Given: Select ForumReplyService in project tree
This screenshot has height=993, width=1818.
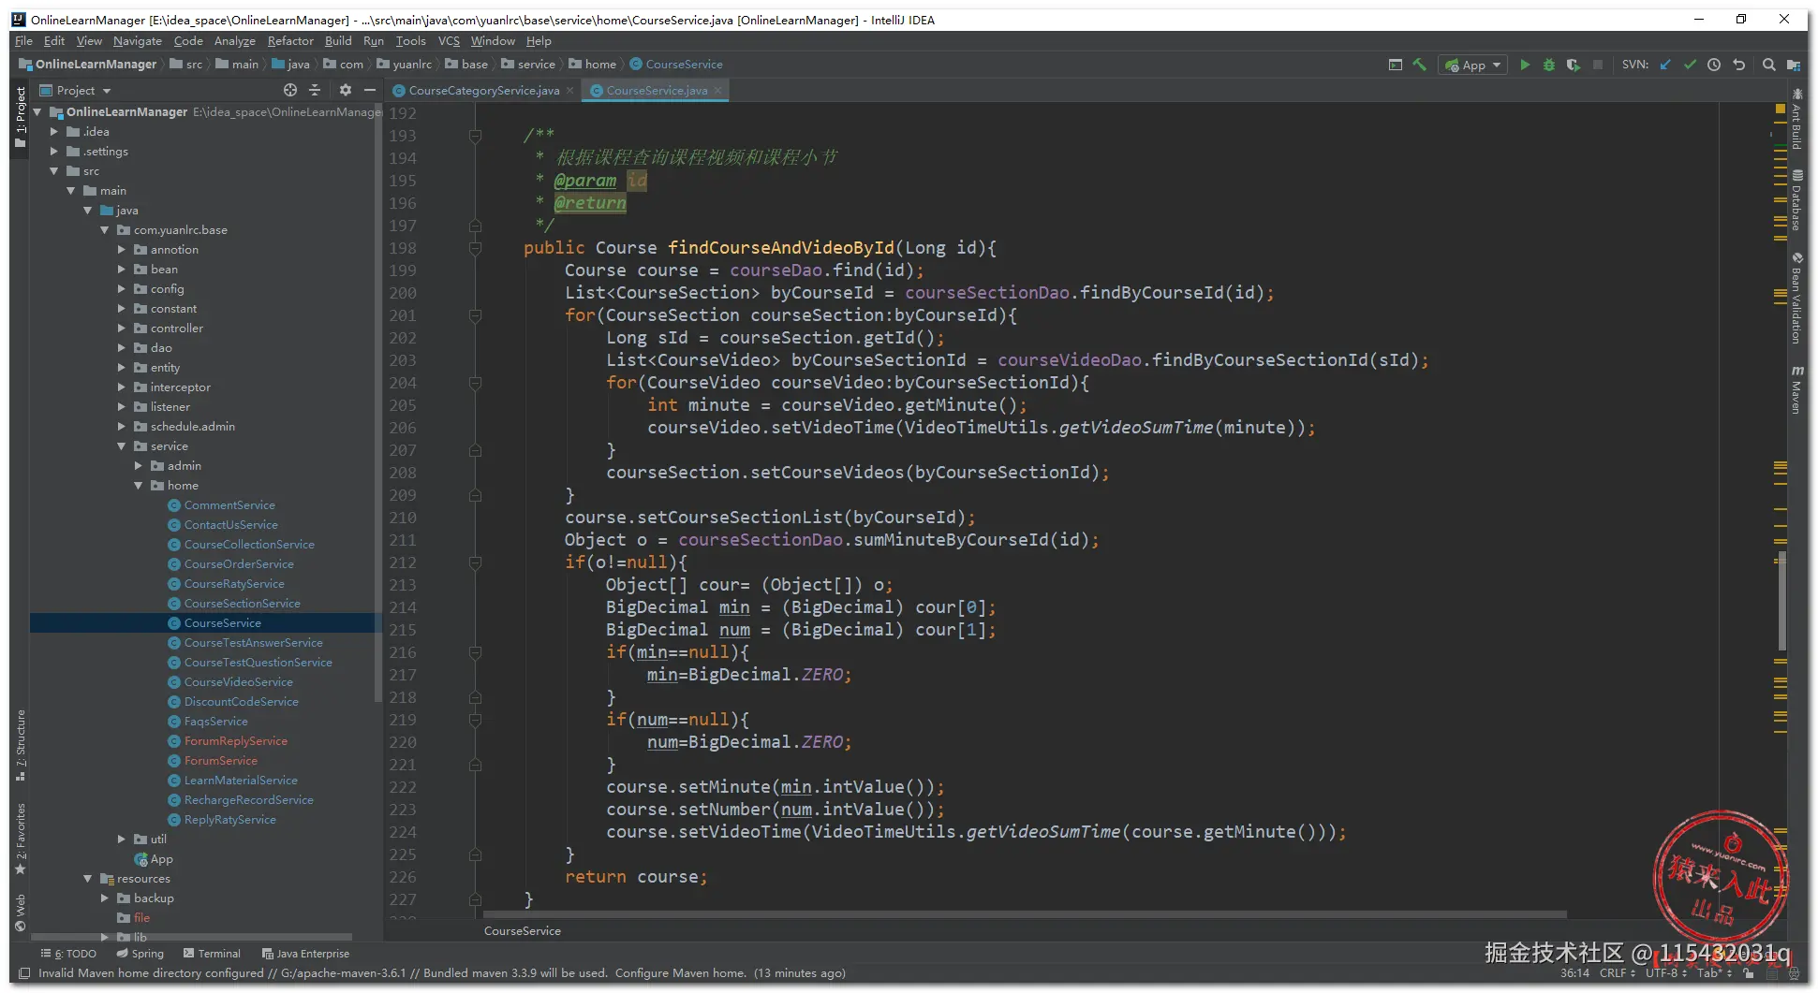Looking at the screenshot, I should pyautogui.click(x=235, y=741).
